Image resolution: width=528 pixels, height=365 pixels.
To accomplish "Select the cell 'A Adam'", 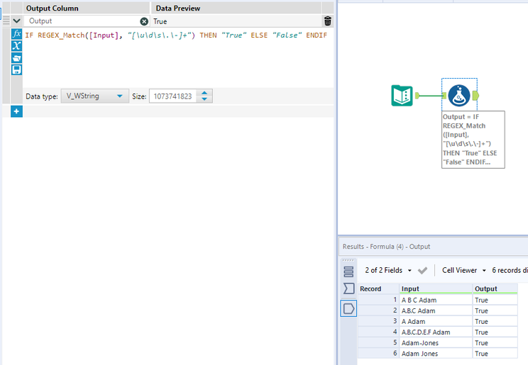I will pos(436,322).
